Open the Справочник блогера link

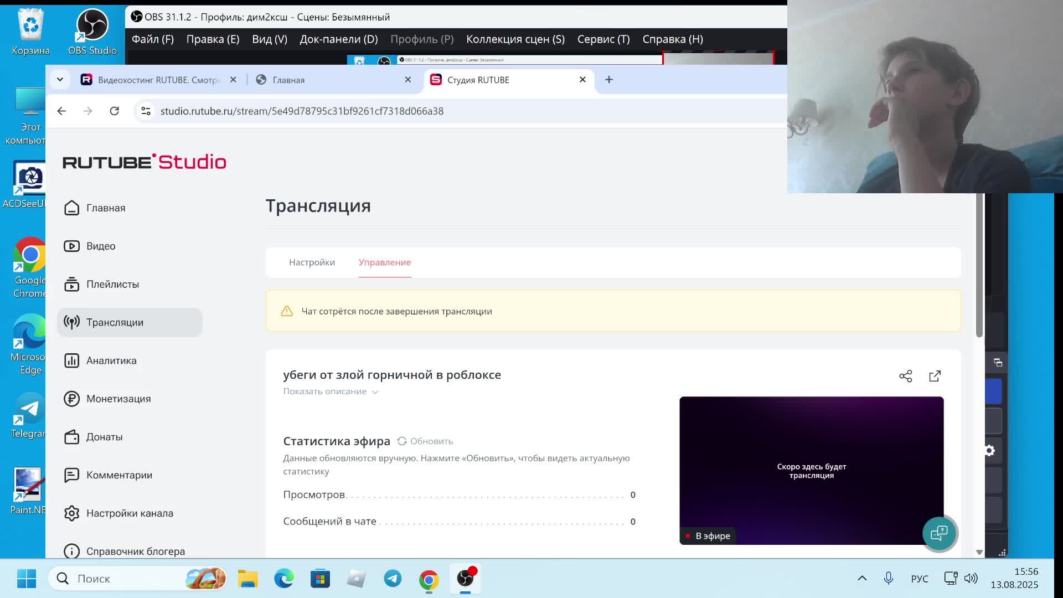(135, 551)
